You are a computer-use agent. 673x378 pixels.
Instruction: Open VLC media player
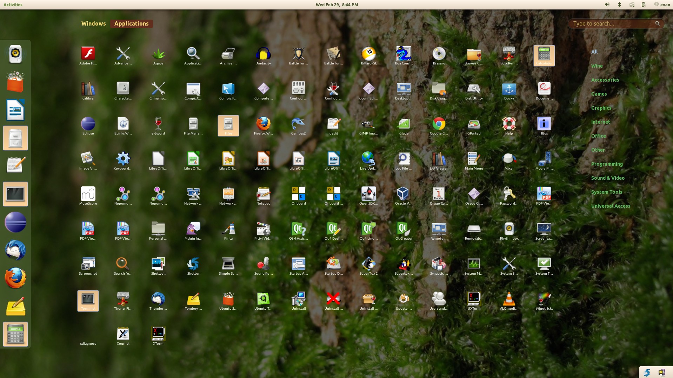click(509, 301)
